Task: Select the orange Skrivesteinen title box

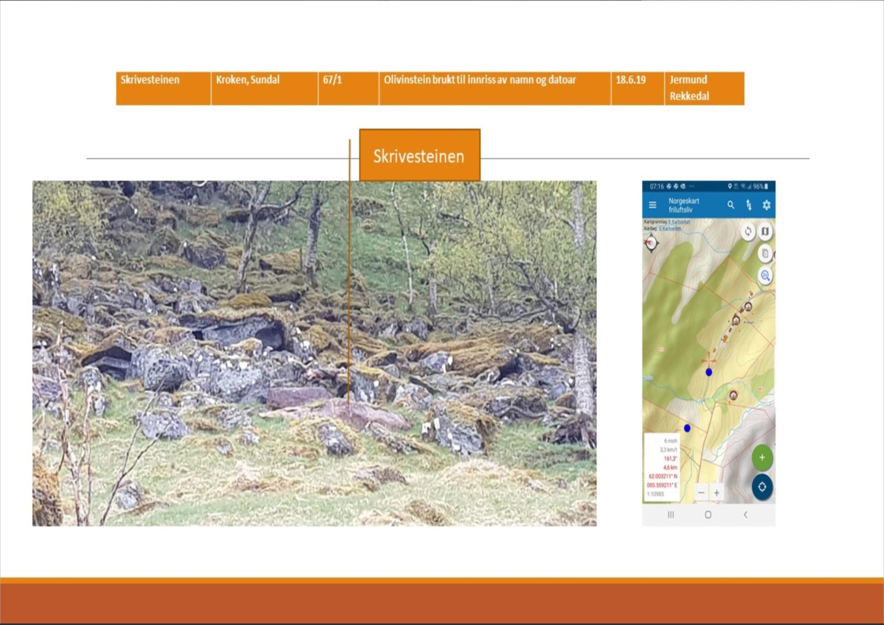Action: [x=419, y=156]
